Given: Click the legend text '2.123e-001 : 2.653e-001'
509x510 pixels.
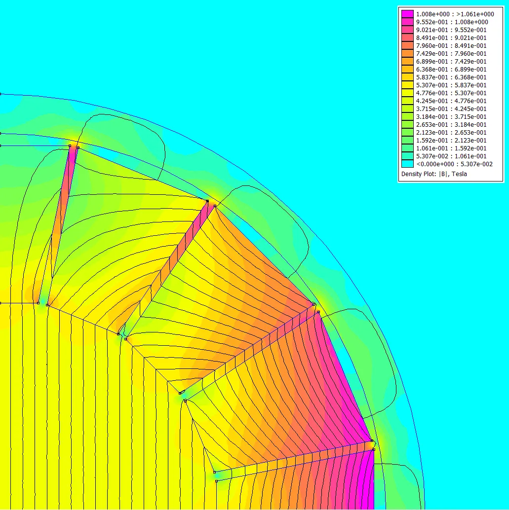Looking at the screenshot, I should [451, 132].
